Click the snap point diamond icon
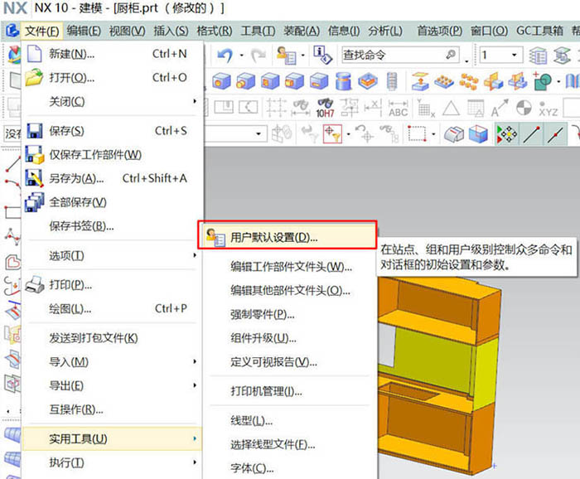Viewport: 580px width, 479px height. tap(506, 134)
